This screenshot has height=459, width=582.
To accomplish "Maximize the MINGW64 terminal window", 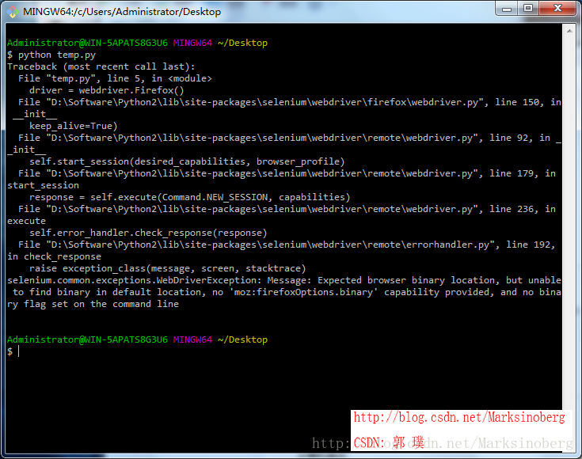I will 528,8.
